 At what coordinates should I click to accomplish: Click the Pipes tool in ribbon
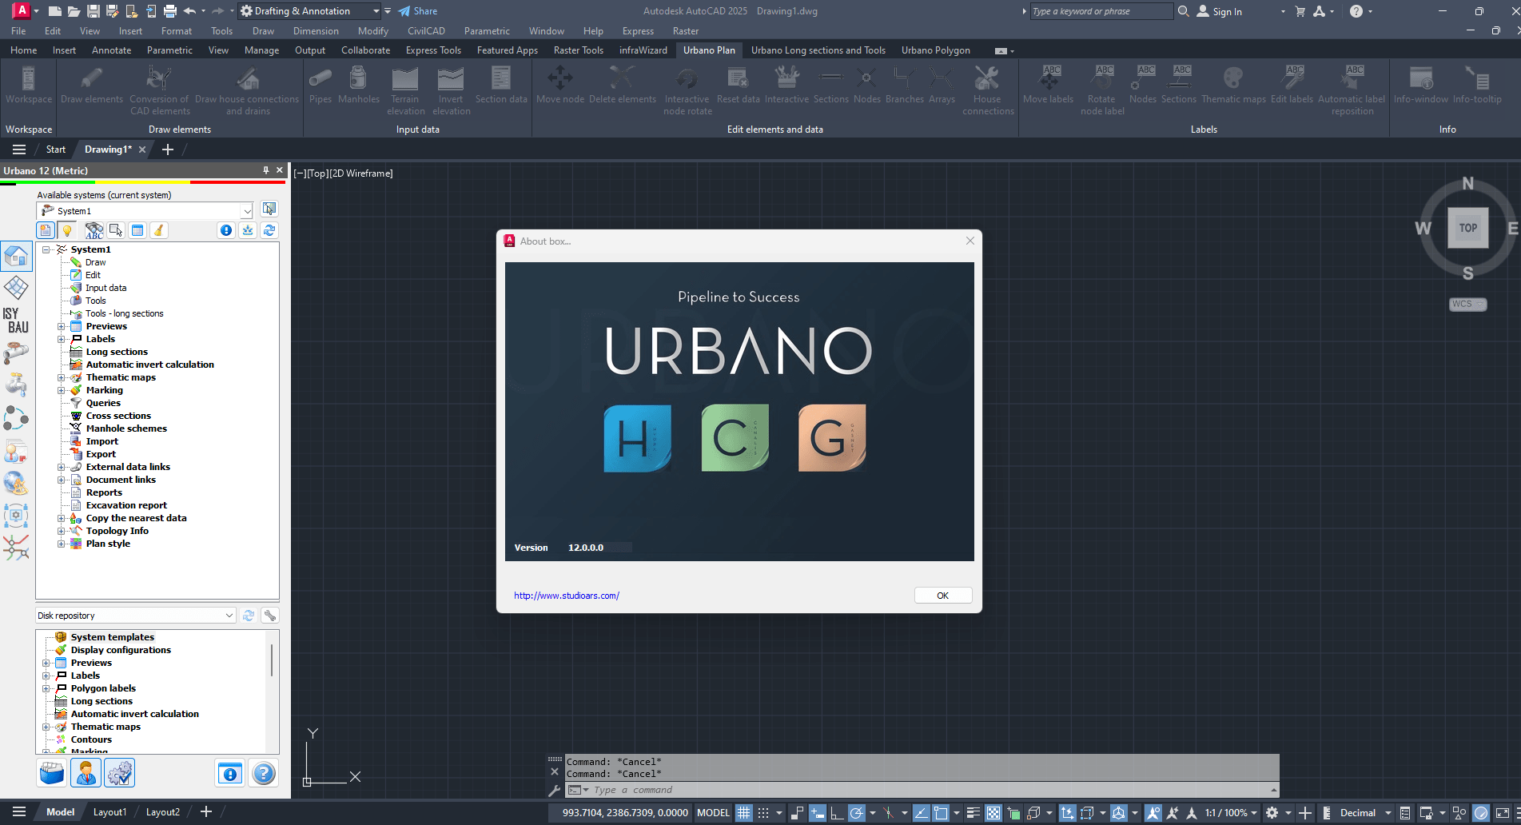point(320,86)
